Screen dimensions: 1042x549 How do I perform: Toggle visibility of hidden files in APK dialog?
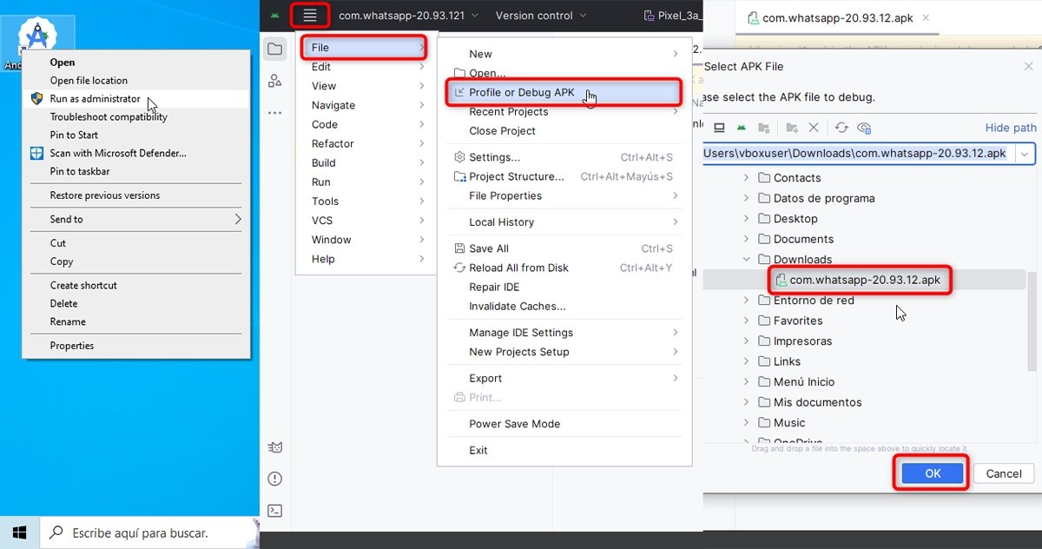click(x=864, y=127)
